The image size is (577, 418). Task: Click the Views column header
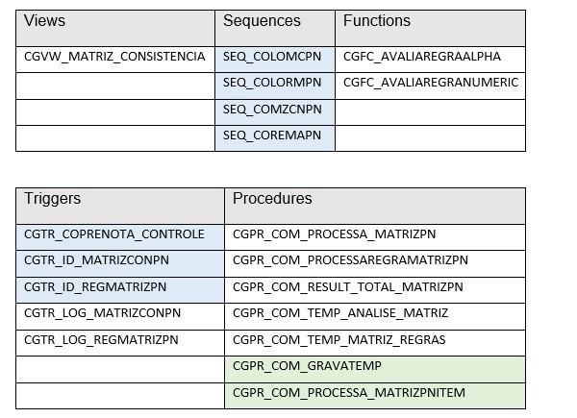pos(45,21)
